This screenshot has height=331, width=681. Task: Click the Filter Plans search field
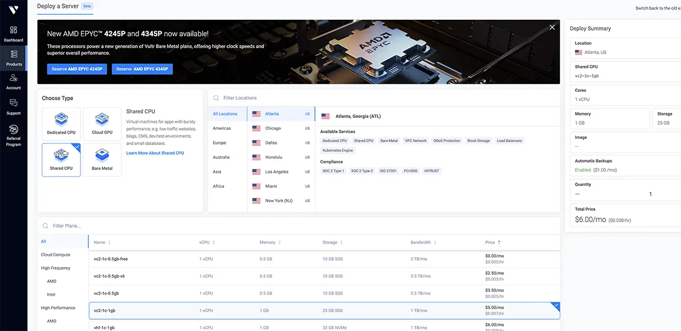[299, 226]
